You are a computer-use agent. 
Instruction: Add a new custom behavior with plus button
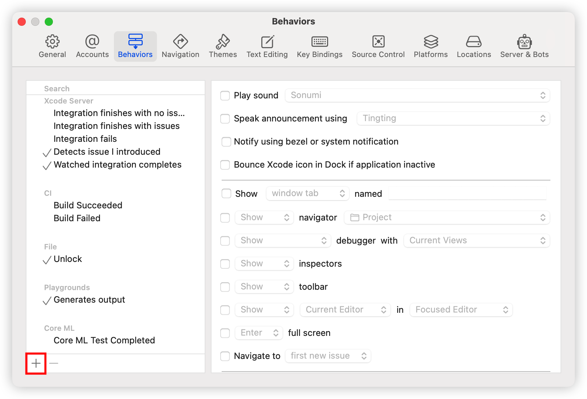[x=35, y=363]
